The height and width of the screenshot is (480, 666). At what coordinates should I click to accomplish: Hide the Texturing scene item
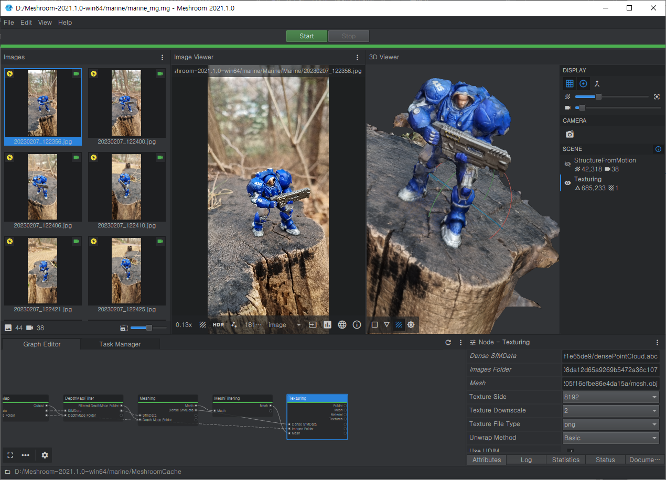tap(567, 183)
